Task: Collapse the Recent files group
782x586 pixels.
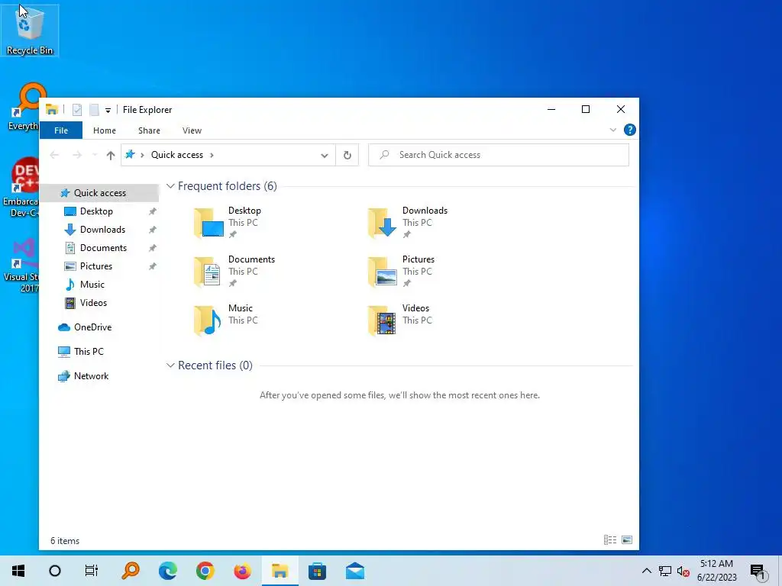Action: point(170,365)
